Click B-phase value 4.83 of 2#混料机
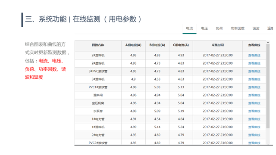276x155 pixels. coord(157,56)
